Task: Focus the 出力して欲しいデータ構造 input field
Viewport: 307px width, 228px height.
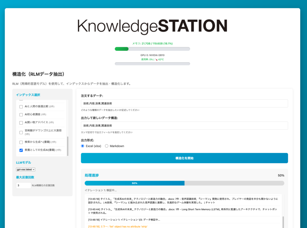Action: coord(184,126)
